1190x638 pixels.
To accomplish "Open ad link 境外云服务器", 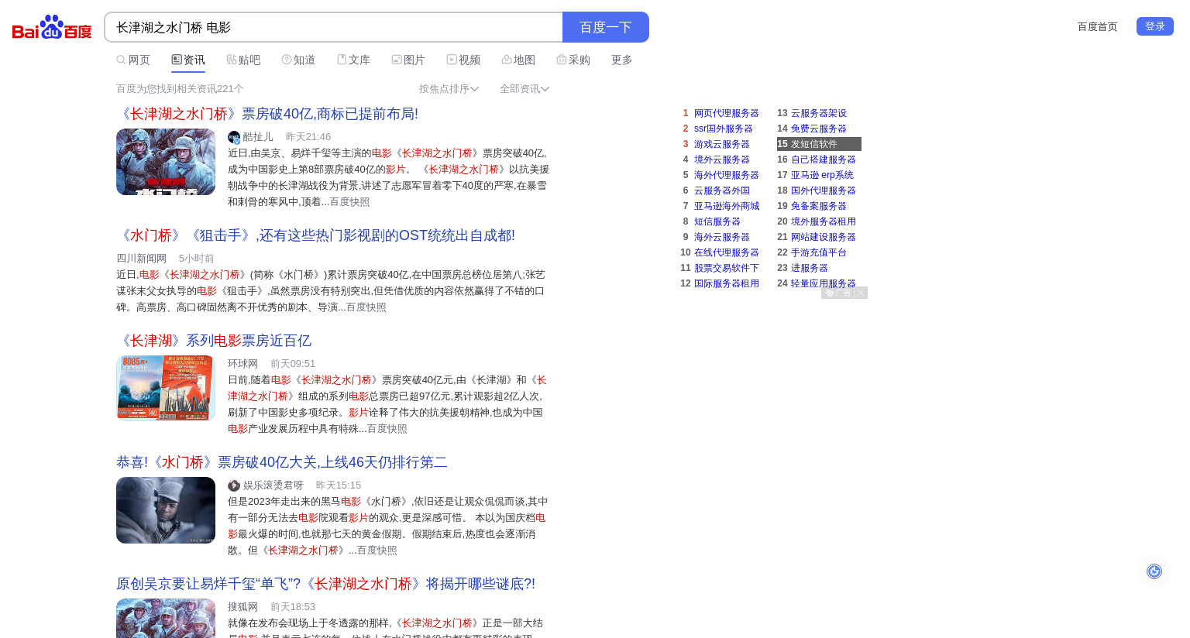I will tap(722, 159).
